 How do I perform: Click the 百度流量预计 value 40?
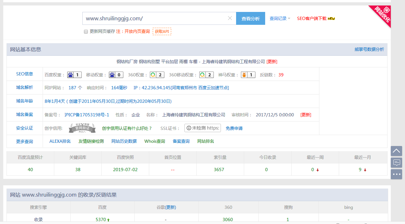30,170
